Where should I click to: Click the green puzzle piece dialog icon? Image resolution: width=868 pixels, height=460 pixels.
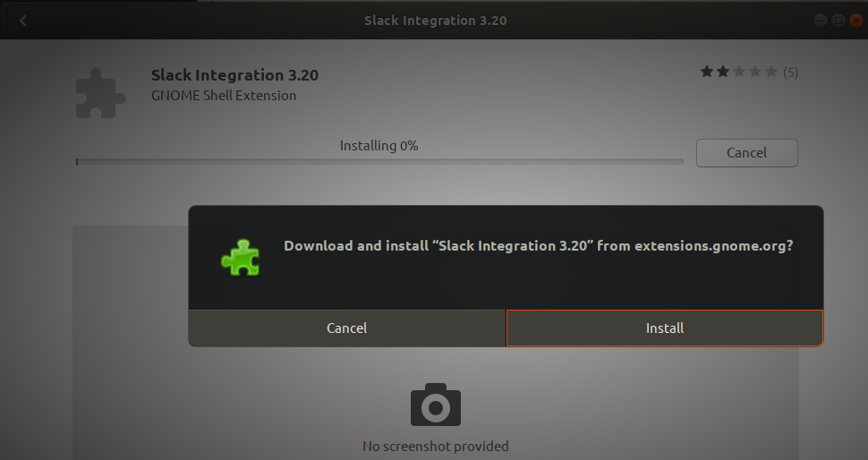click(240, 258)
